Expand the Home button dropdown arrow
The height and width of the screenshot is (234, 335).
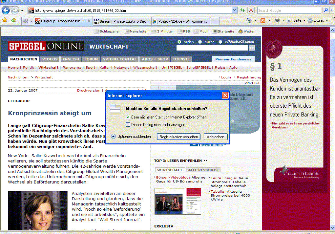pyautogui.click(x=255, y=20)
